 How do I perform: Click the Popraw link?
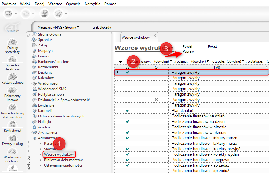point(188,52)
